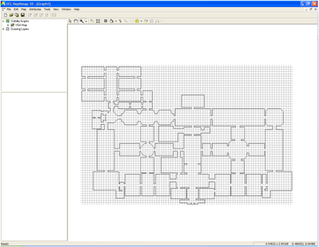Click the Open file folder icon
Image resolution: width=319 pixels, height=247 pixels.
click(11, 15)
